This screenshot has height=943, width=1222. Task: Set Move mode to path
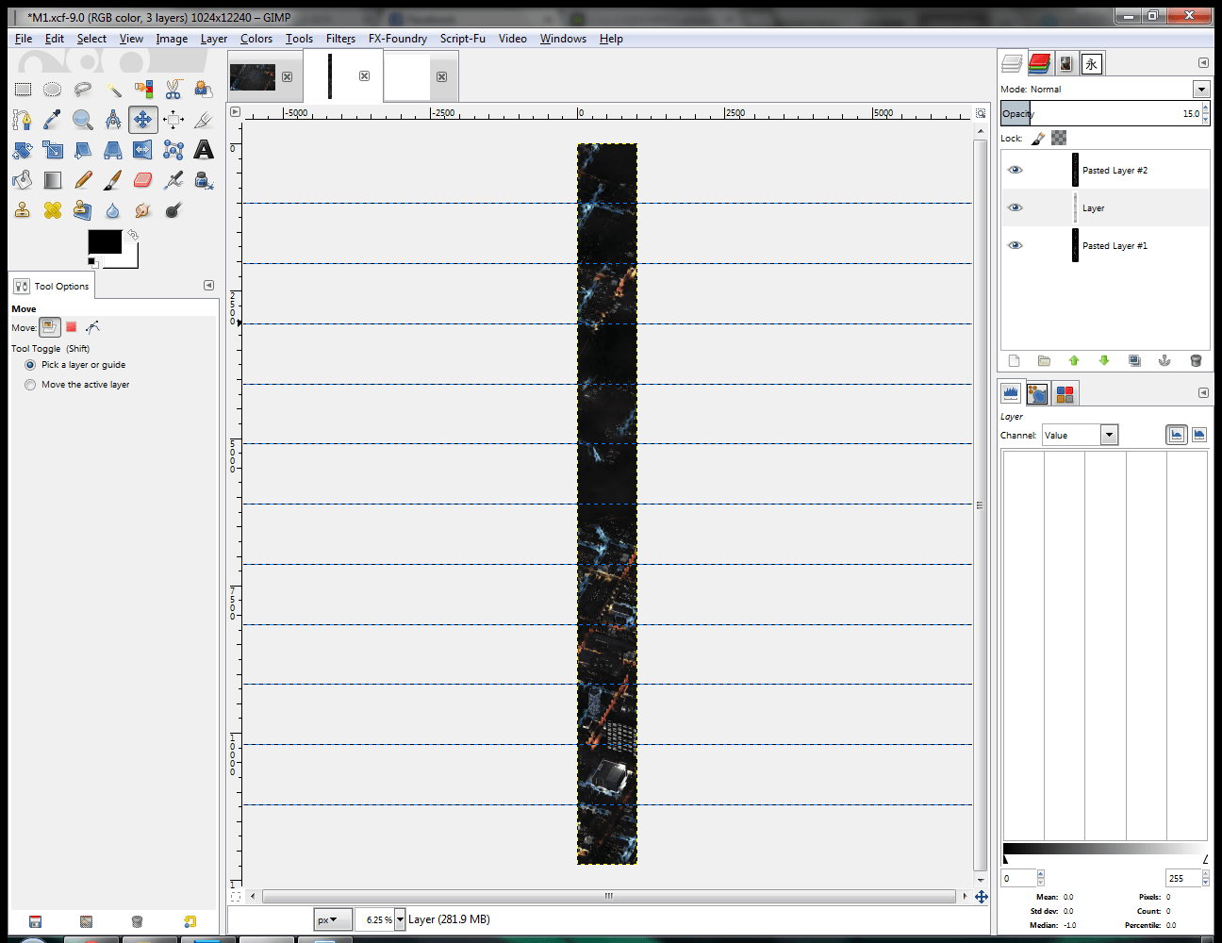92,327
